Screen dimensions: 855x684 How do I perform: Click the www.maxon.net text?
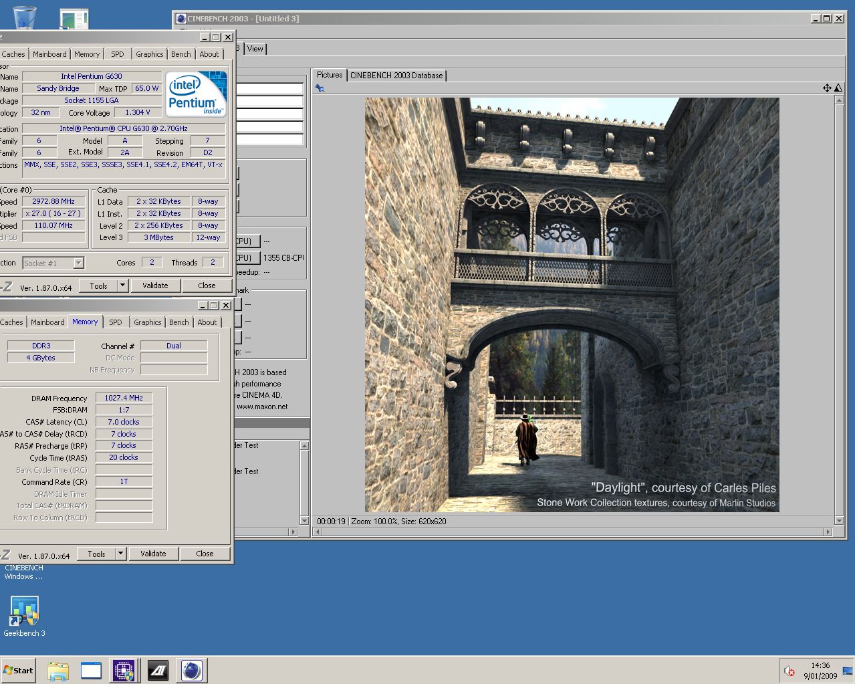pos(262,407)
